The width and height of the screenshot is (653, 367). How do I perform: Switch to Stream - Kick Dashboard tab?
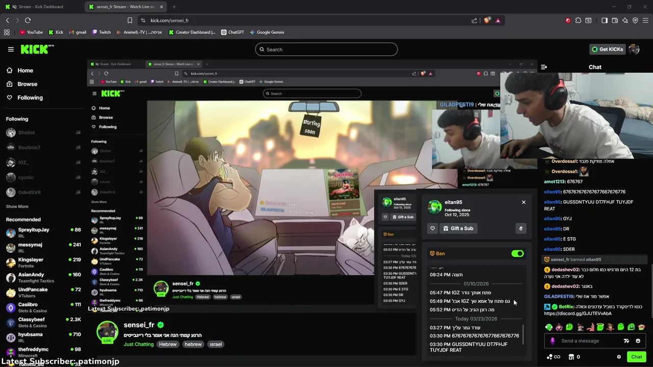pyautogui.click(x=41, y=7)
